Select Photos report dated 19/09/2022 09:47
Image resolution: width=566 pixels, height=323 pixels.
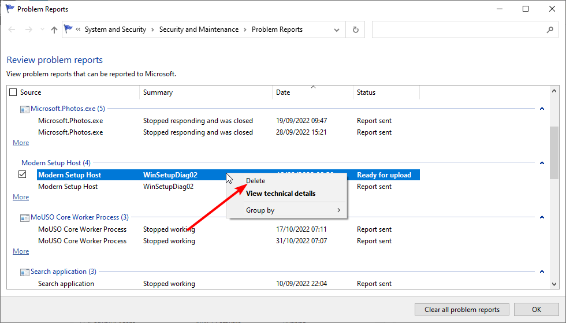point(228,121)
